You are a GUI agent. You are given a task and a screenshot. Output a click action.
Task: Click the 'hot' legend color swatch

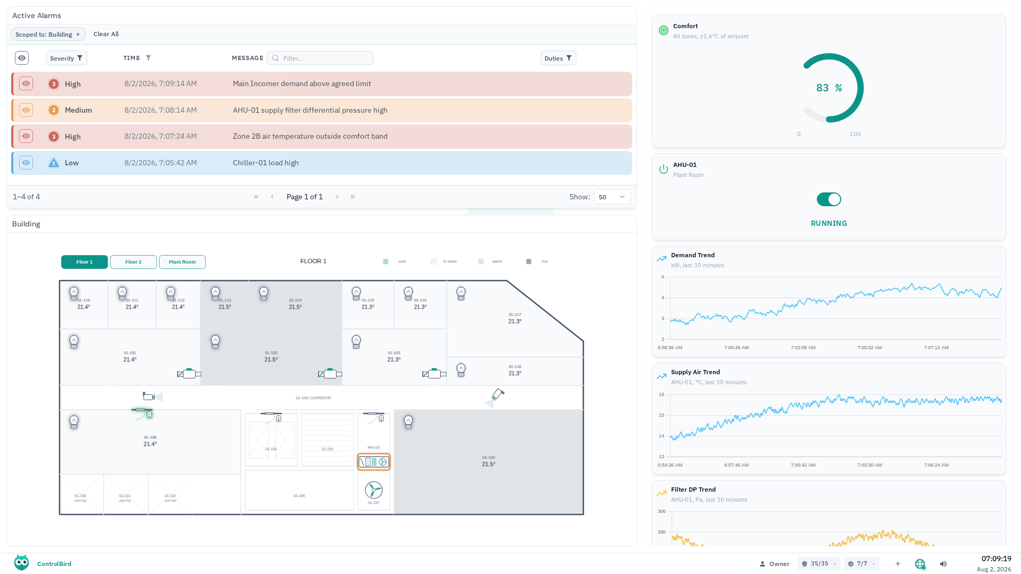(529, 261)
